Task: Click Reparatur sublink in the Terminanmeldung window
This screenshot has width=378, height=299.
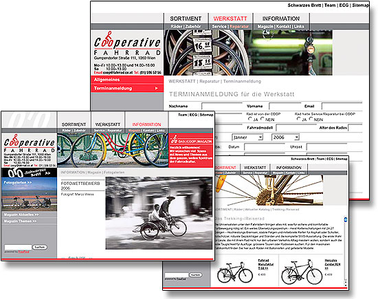Action: pyautogui.click(x=239, y=27)
